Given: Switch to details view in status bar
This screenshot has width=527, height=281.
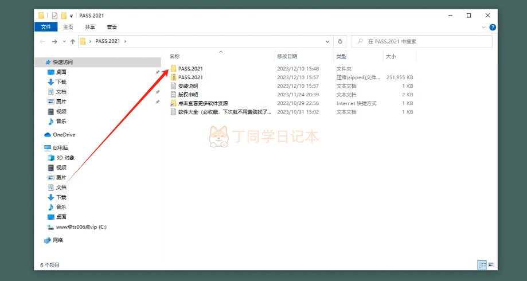Looking at the screenshot, I should coord(482,265).
